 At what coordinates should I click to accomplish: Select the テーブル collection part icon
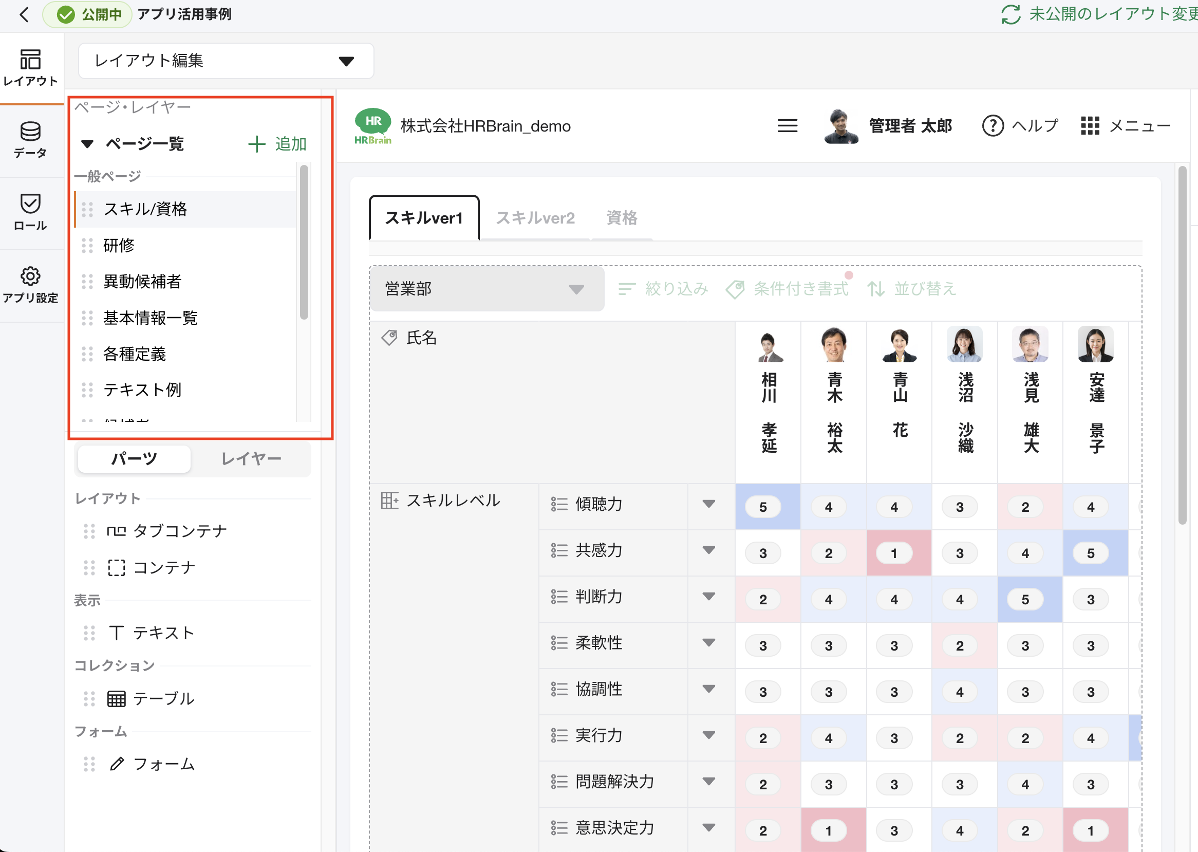[x=117, y=698]
